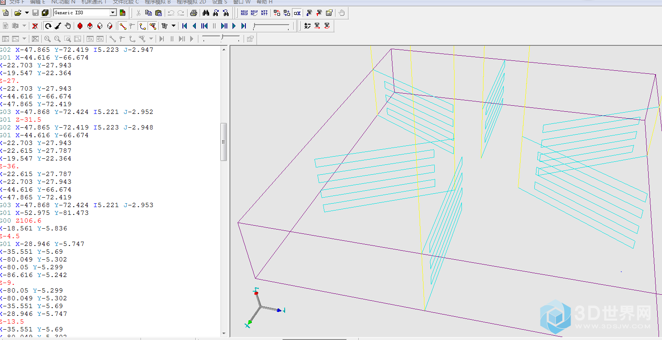Save all open files
The width and height of the screenshot is (662, 340).
[45, 13]
